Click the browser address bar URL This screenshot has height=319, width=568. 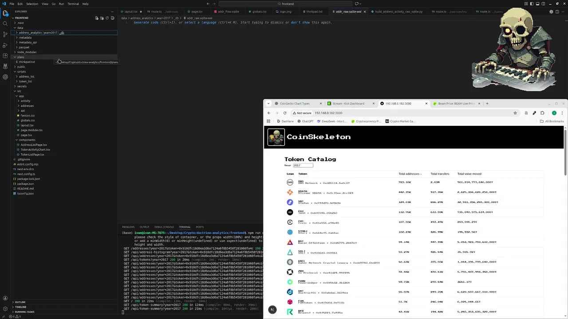328,113
